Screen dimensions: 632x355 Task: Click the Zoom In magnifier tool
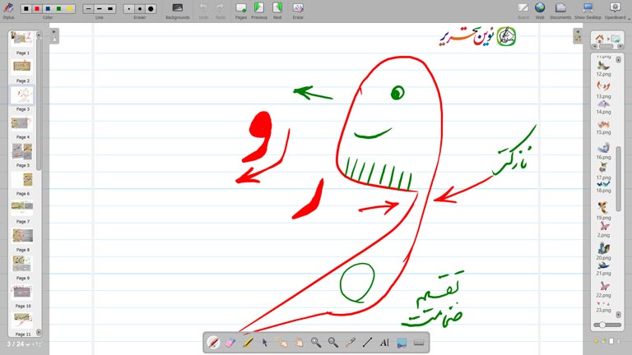(x=316, y=342)
